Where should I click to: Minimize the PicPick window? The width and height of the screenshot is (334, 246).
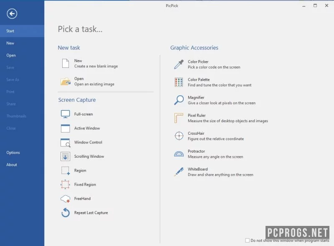[304, 6]
